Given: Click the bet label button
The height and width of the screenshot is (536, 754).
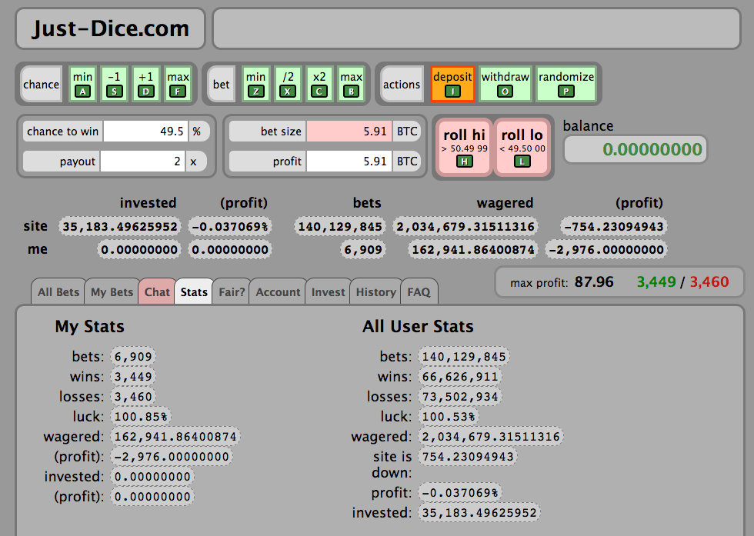Looking at the screenshot, I should click(x=222, y=84).
